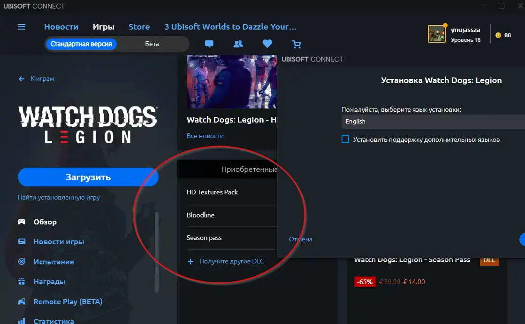Click the gamepad icon beside Обзор

click(x=22, y=222)
